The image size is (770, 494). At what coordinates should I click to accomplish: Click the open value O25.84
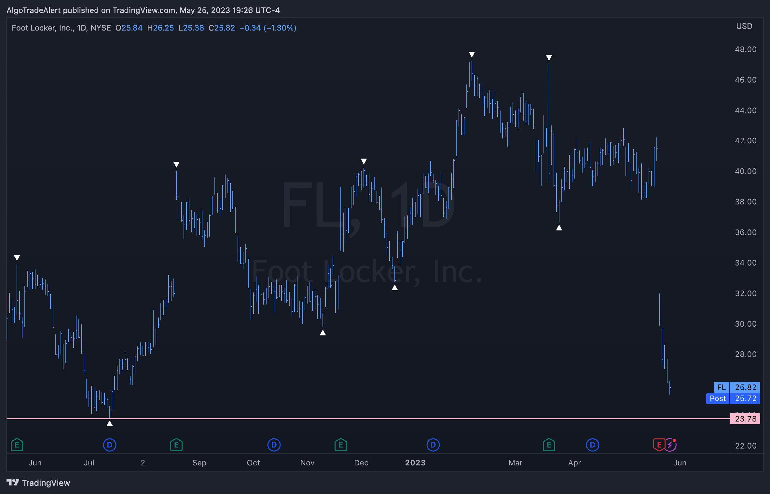click(x=129, y=28)
